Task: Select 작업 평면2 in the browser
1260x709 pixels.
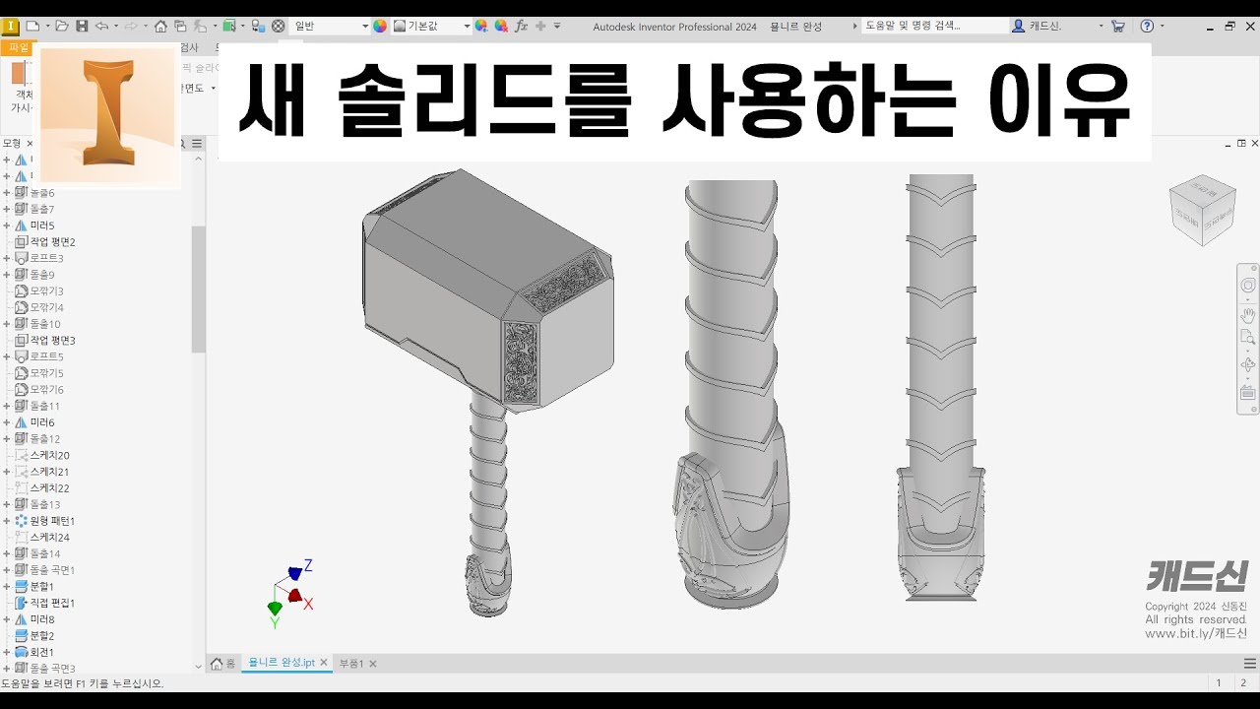Action: point(52,242)
